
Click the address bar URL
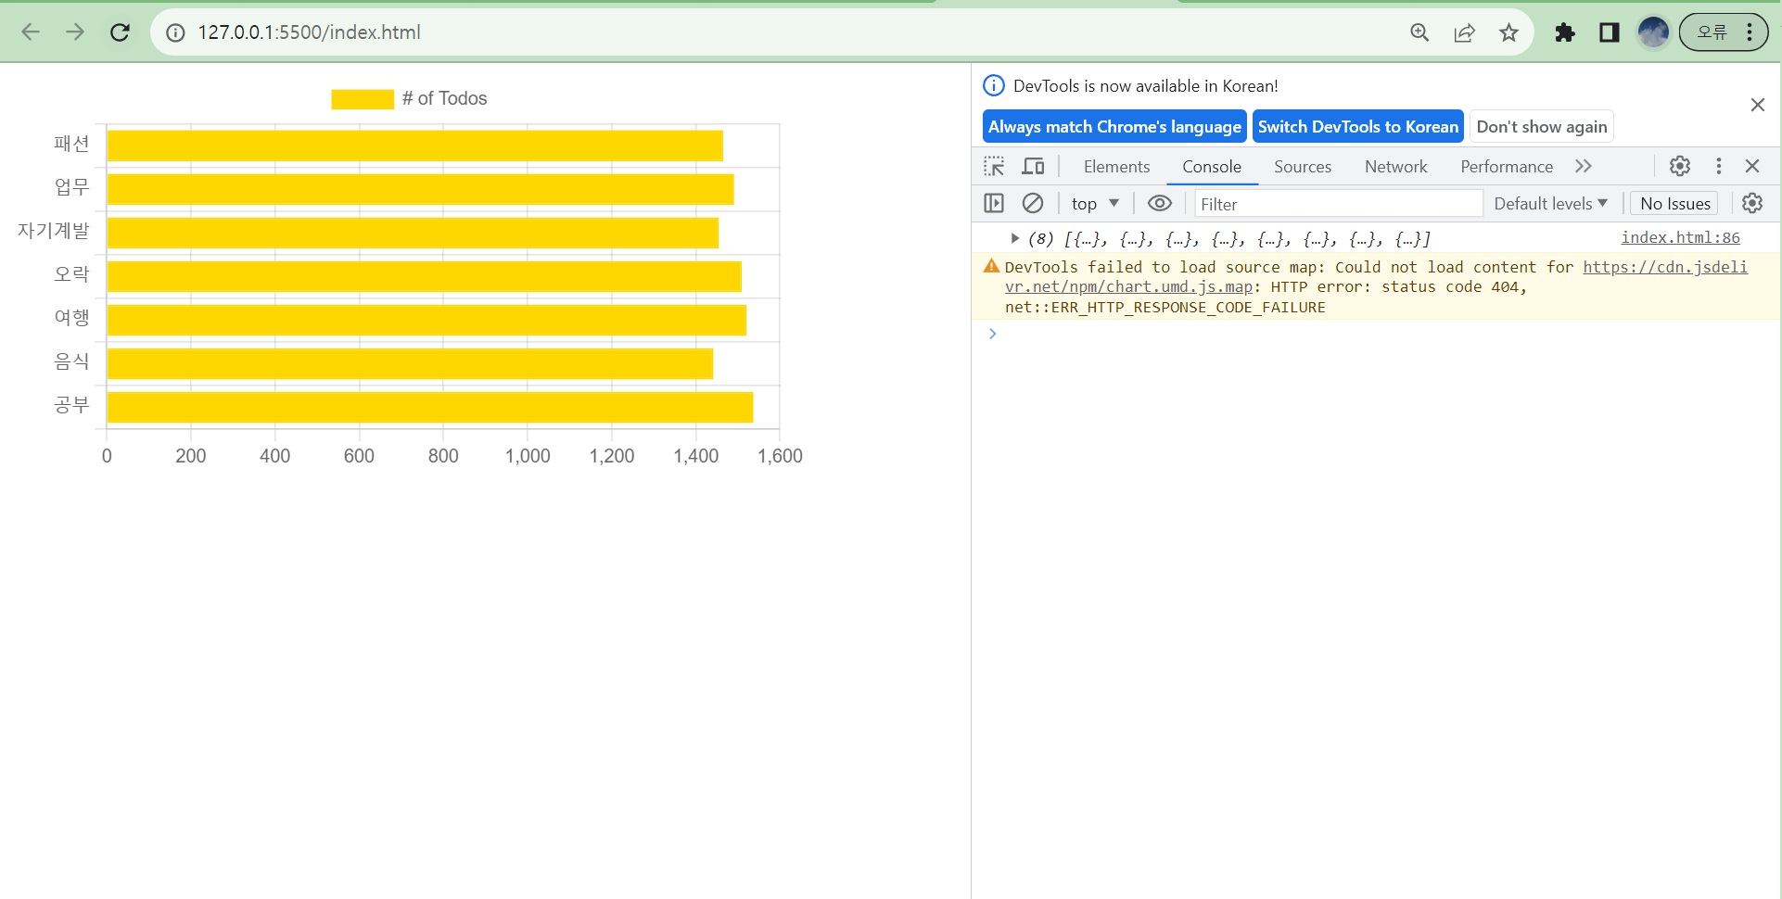[x=309, y=32]
